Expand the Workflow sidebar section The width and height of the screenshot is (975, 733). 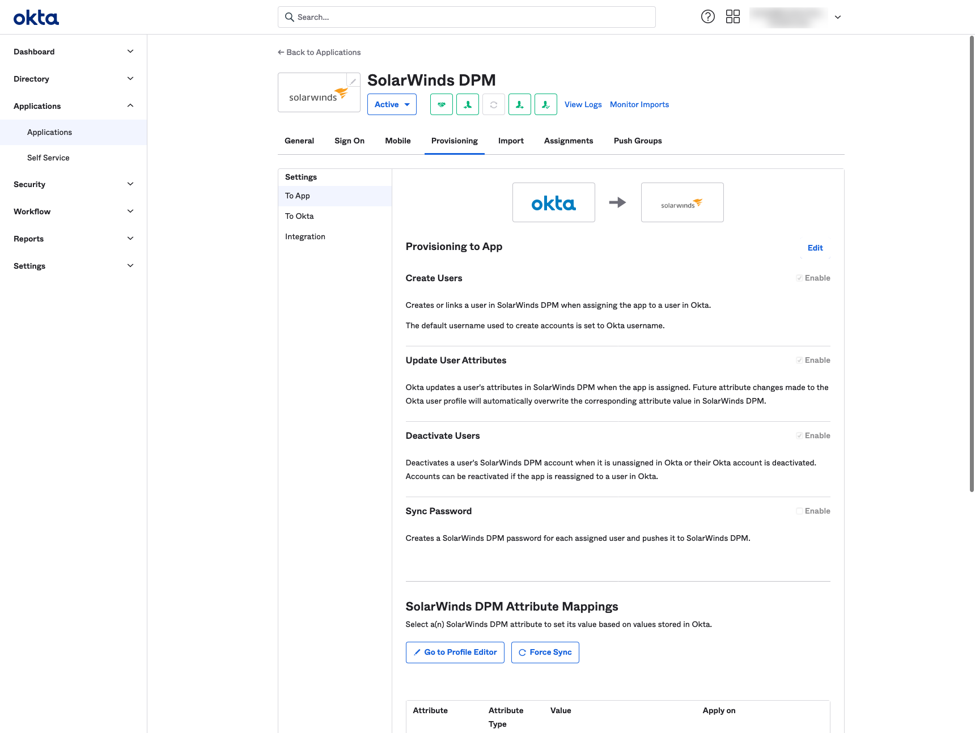[x=74, y=211]
